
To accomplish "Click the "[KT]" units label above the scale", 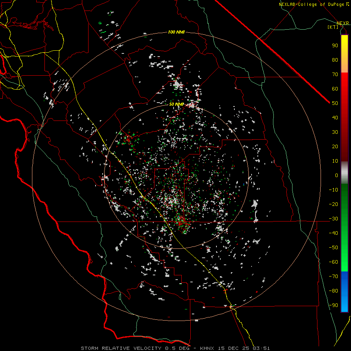I will (x=333, y=27).
